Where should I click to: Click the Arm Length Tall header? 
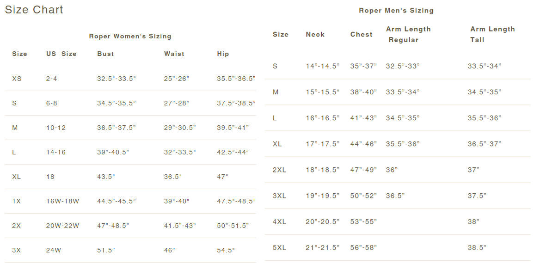click(x=492, y=34)
